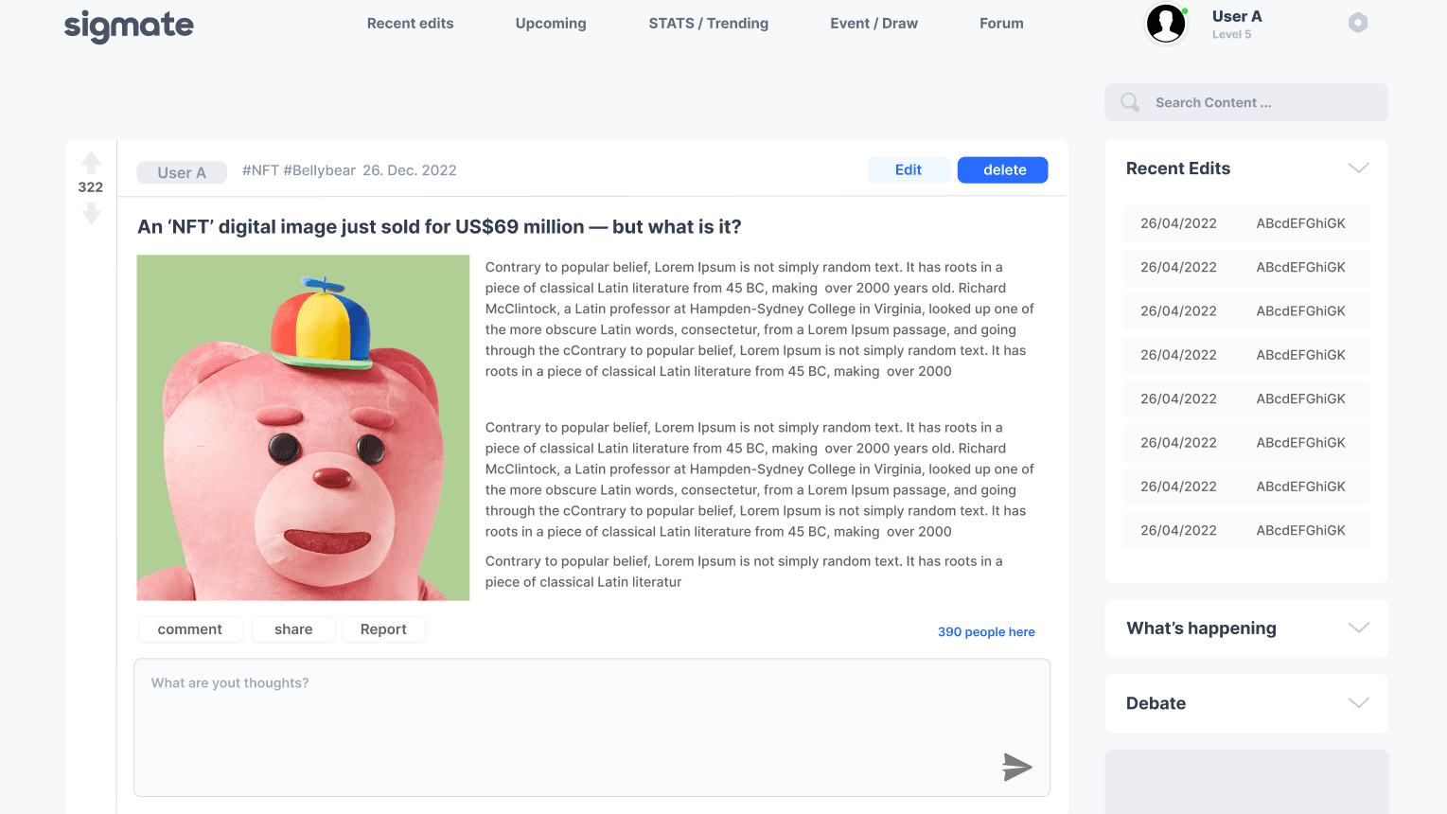Collapse the Recent Edits panel
The image size is (1447, 814).
pos(1358,168)
